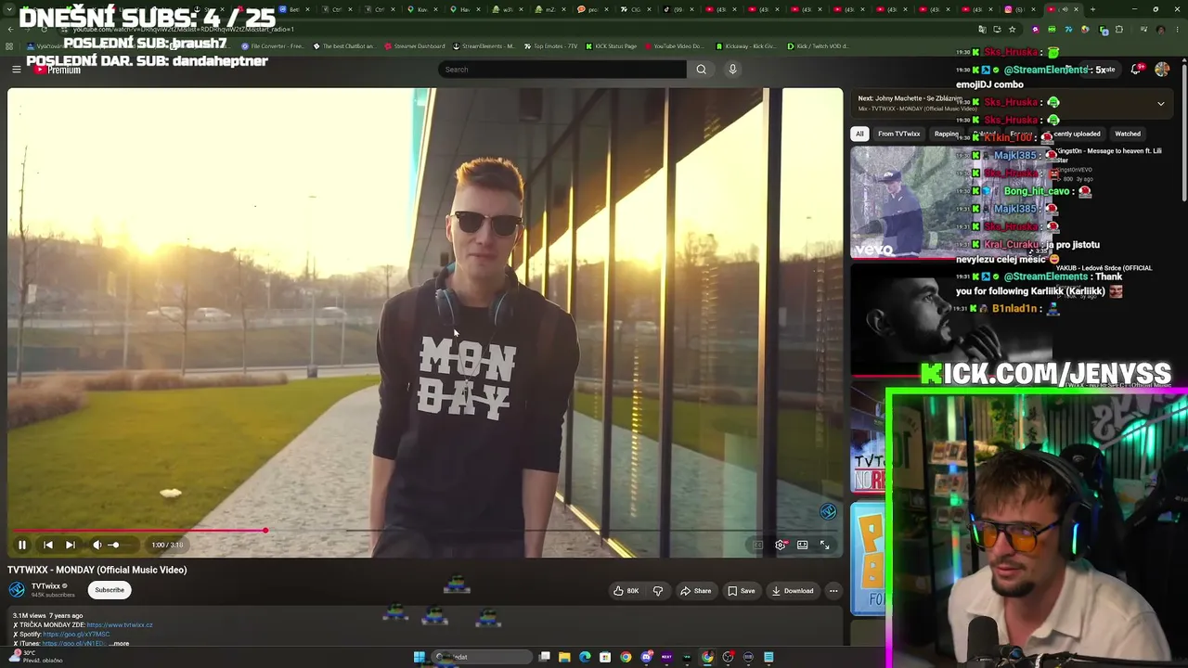
Task: Select the Watched filter chip
Action: (1128, 134)
